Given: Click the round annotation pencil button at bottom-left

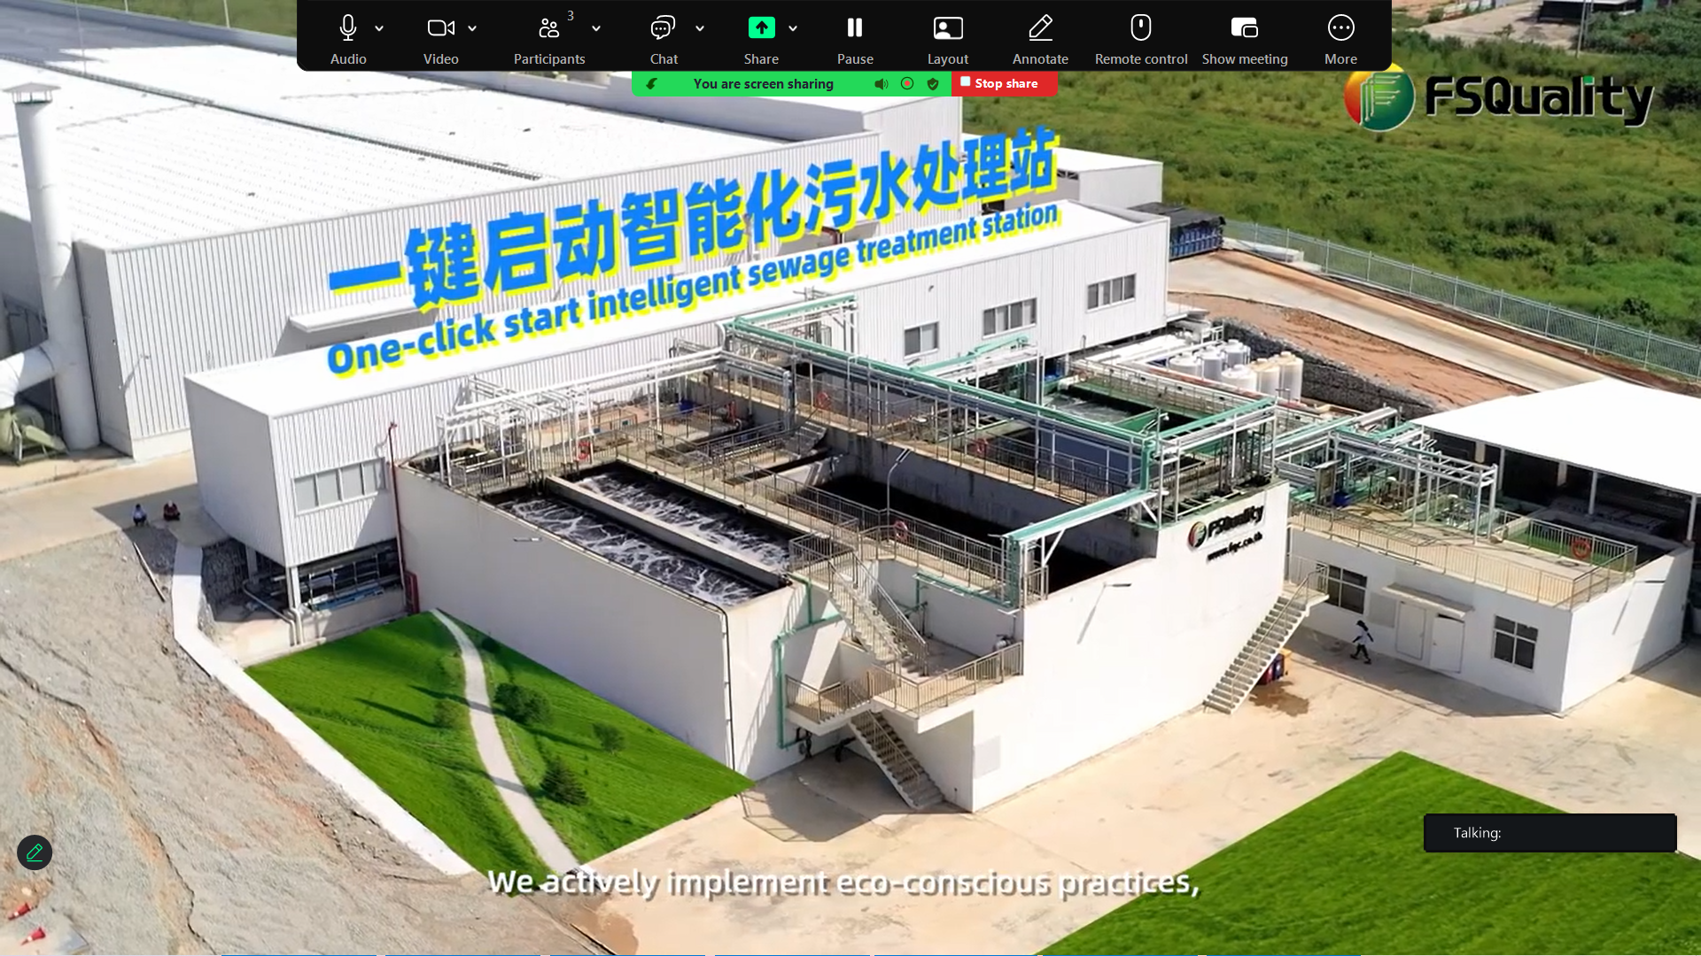Looking at the screenshot, I should (x=35, y=852).
